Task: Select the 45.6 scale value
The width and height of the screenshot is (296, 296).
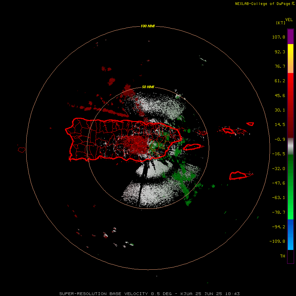Action: [x=280, y=95]
